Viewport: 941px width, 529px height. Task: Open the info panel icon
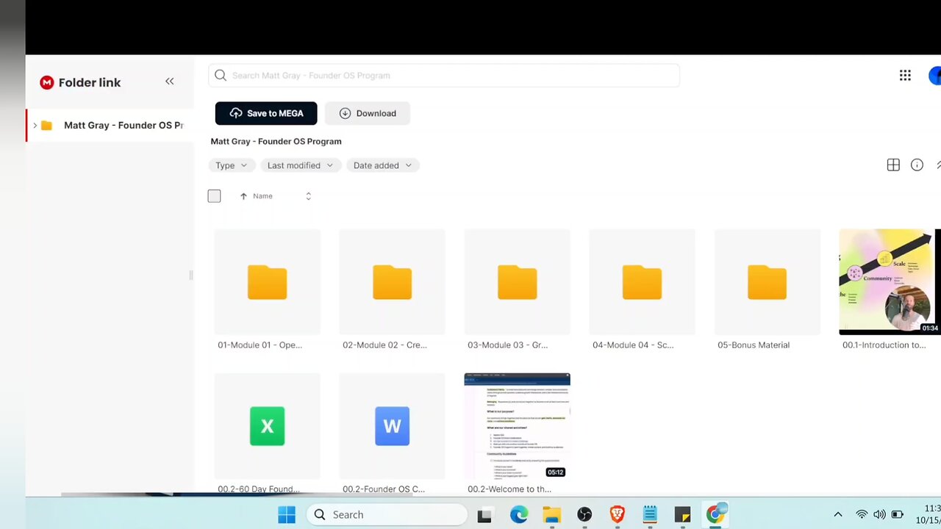(x=917, y=165)
